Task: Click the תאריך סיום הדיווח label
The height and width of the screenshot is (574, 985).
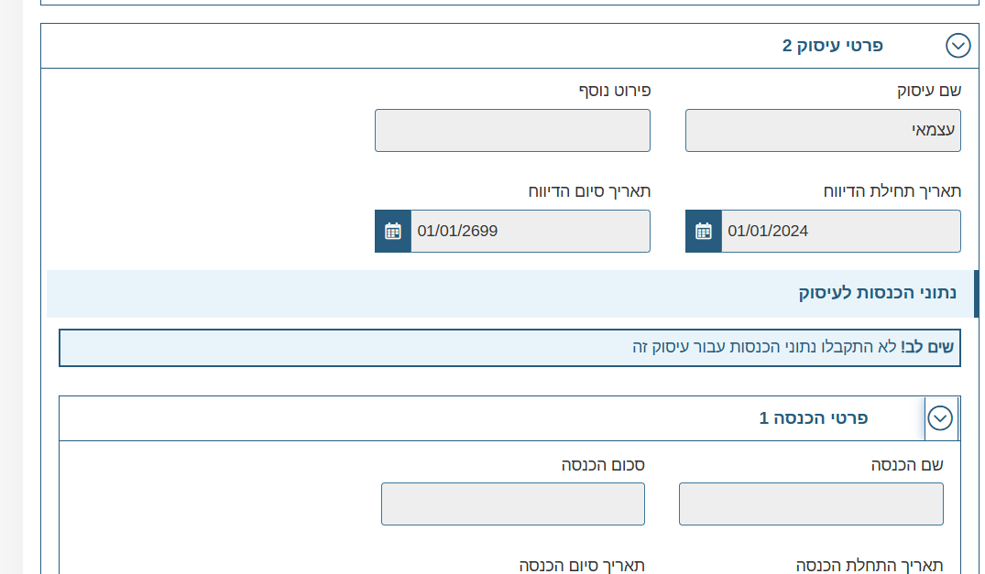Action: (589, 191)
